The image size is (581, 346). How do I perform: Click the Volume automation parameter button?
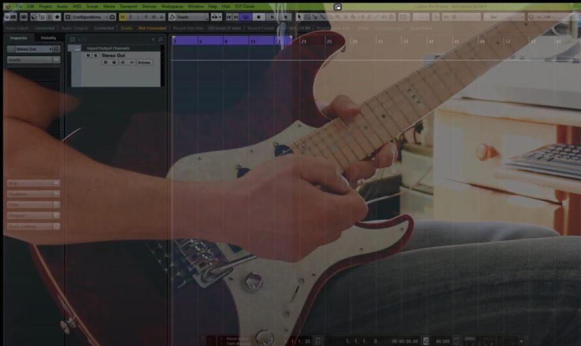[144, 62]
